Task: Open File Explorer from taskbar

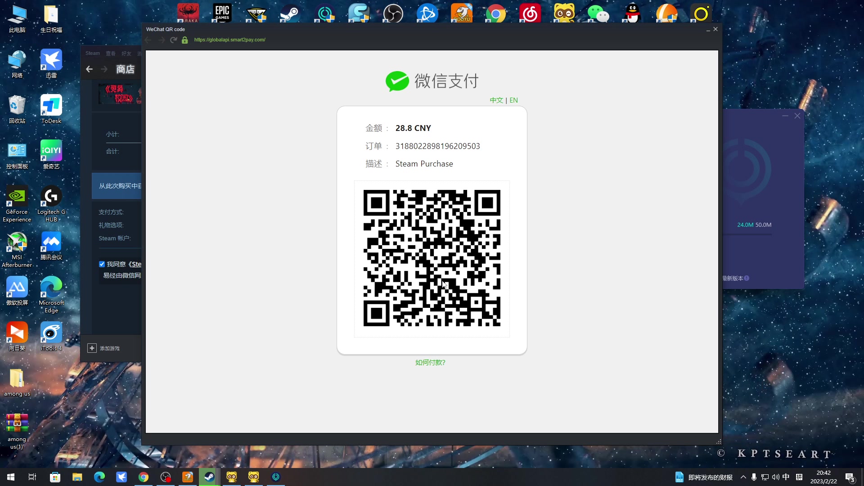Action: point(77,477)
